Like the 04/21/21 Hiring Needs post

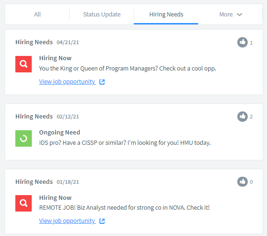243,42
